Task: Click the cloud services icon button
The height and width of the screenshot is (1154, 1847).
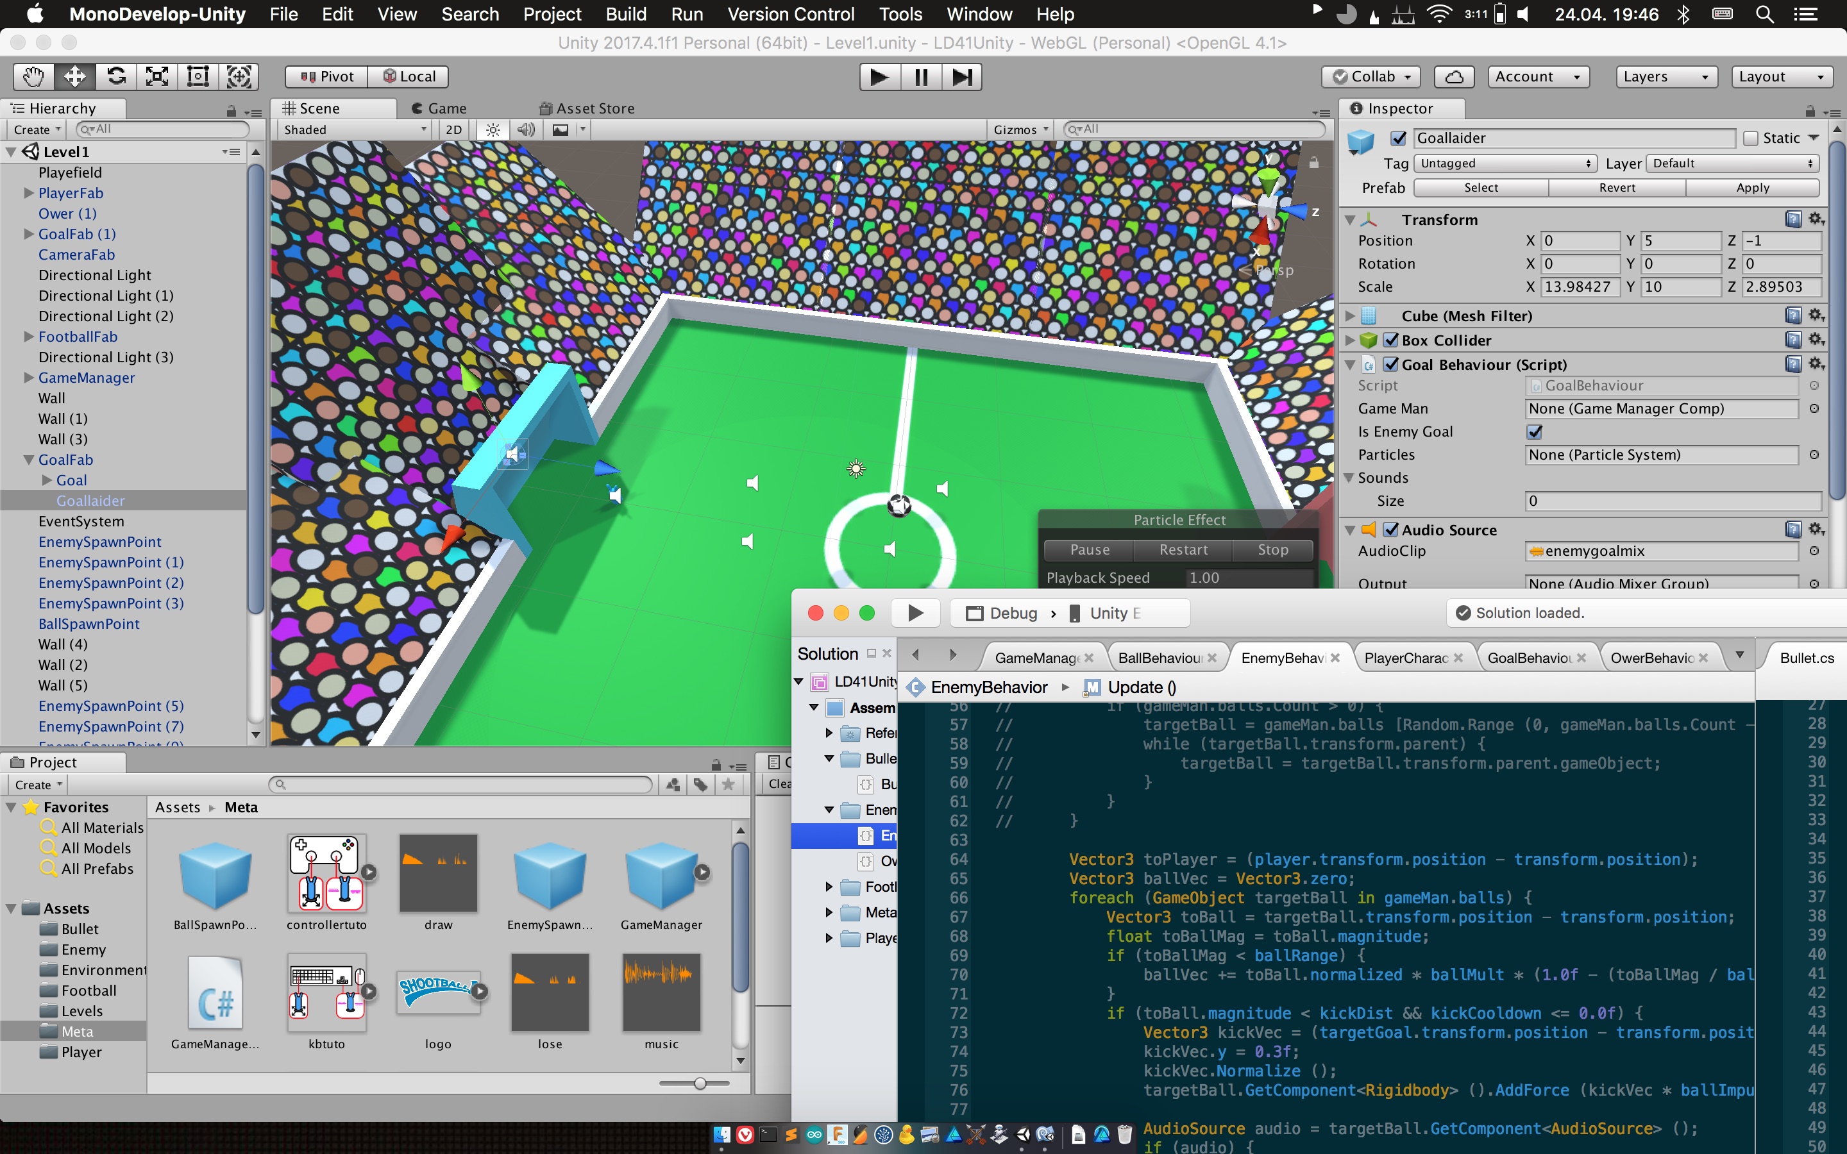Action: [x=1453, y=76]
